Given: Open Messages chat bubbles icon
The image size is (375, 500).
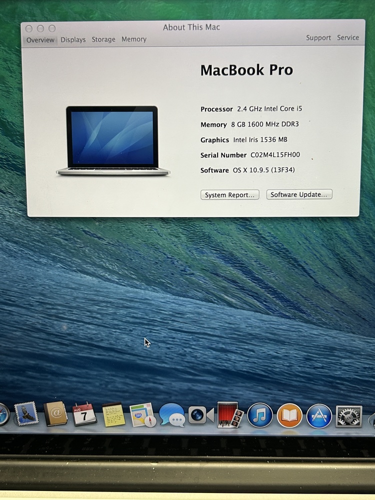Looking at the screenshot, I should coord(172,415).
